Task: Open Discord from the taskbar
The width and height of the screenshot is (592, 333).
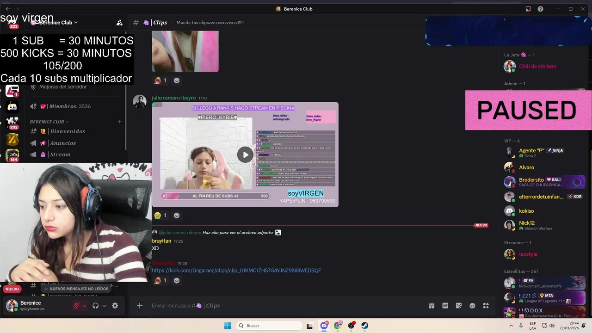Action: click(x=324, y=326)
